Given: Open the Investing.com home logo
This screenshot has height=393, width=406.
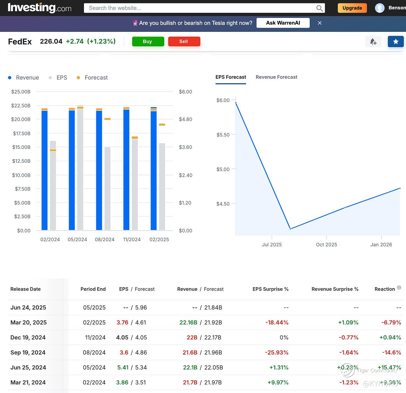Looking at the screenshot, I should pyautogui.click(x=39, y=8).
